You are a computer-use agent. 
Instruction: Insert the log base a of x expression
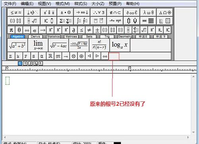tap(120, 45)
